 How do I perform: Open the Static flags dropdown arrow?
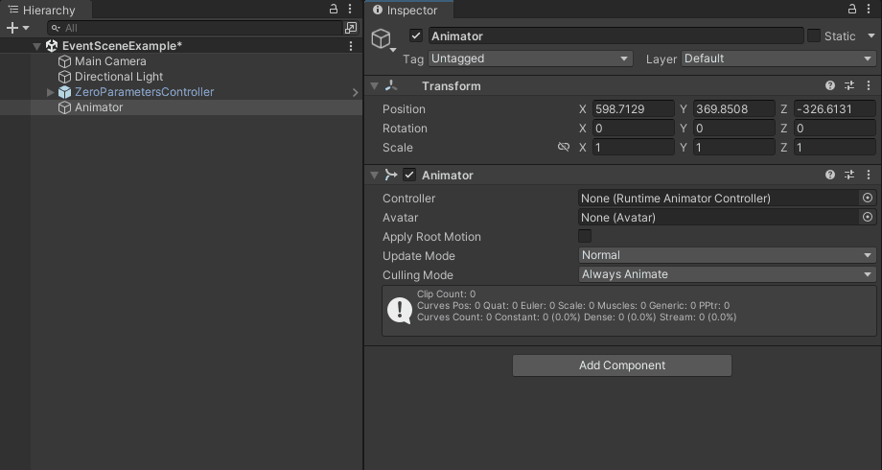[x=871, y=36]
